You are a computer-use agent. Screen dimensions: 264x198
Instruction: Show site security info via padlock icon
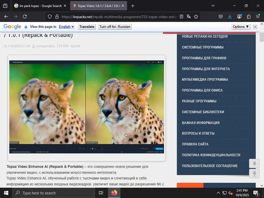click(x=57, y=16)
